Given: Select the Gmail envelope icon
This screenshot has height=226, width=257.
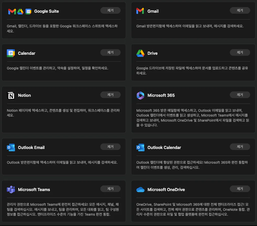Looking at the screenshot, I should pos(140,10).
